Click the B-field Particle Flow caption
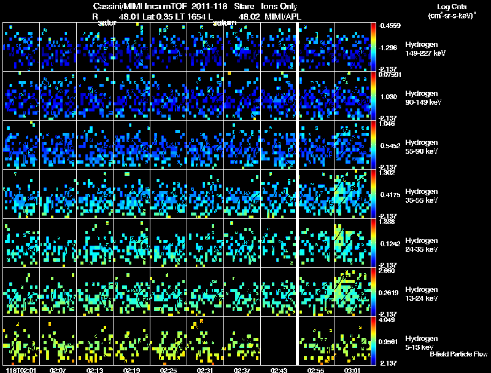Screen dimensions: 491x373 click(x=458, y=354)
